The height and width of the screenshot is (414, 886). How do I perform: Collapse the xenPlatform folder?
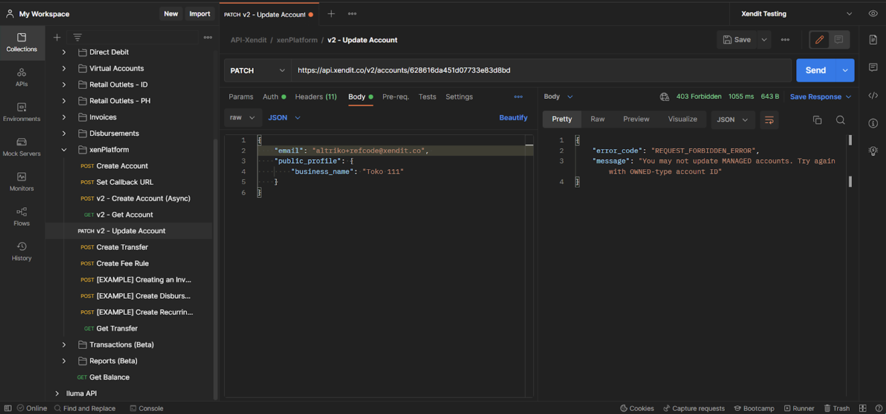tap(64, 150)
